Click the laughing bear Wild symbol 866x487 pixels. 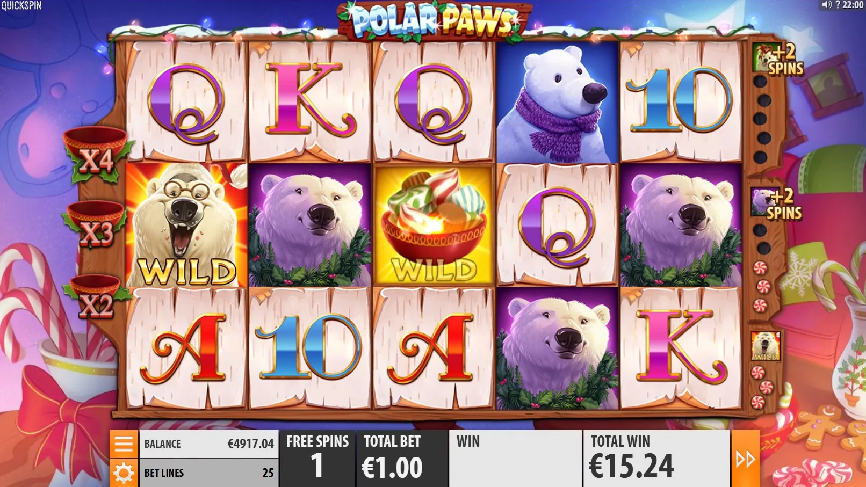tap(186, 224)
